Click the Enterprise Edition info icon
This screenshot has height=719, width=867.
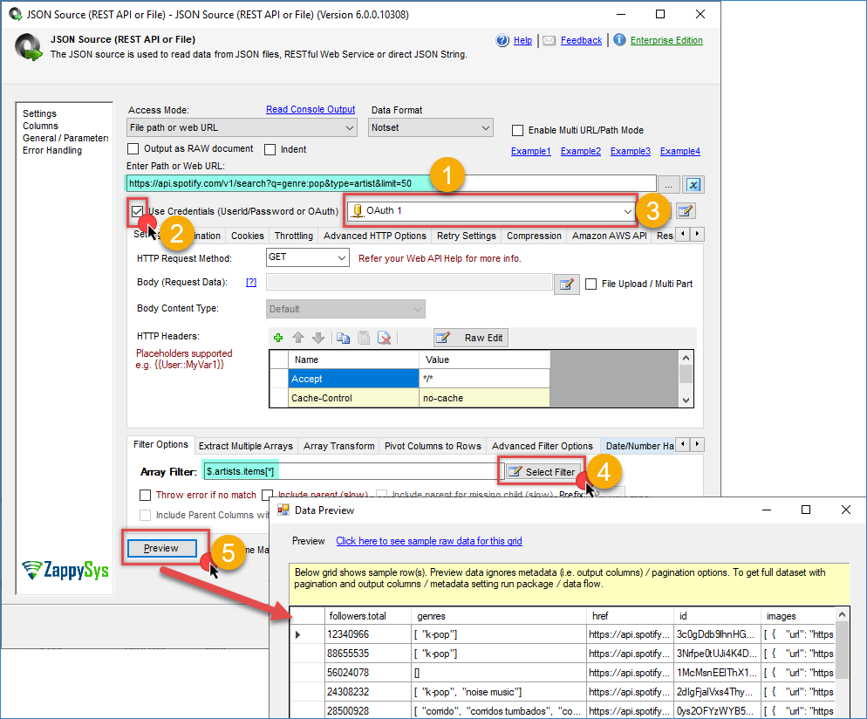click(x=619, y=40)
